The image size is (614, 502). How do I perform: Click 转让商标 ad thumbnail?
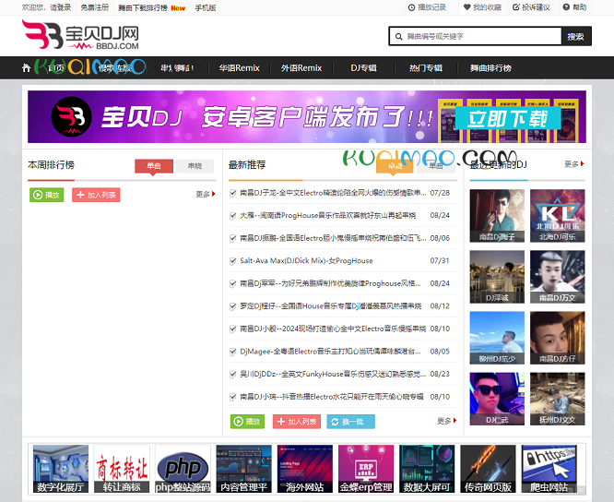tap(122, 469)
